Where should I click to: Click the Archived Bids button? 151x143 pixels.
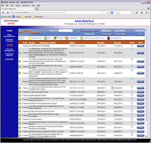point(120,34)
